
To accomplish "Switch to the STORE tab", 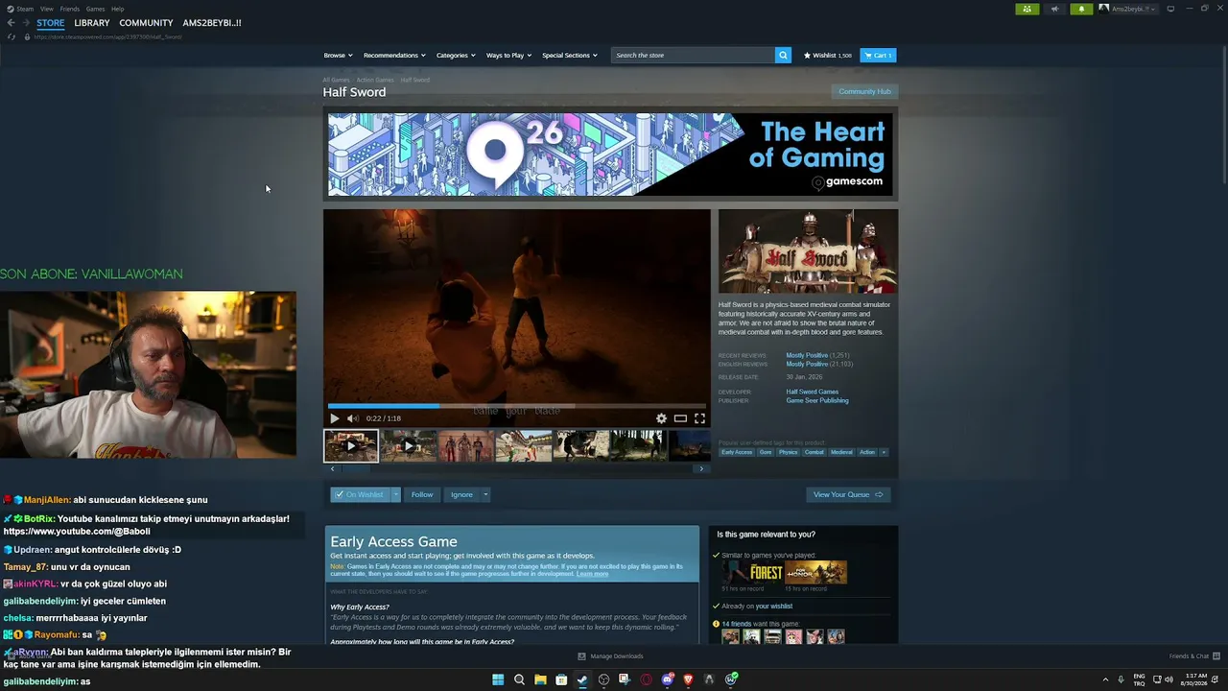I will tap(51, 23).
